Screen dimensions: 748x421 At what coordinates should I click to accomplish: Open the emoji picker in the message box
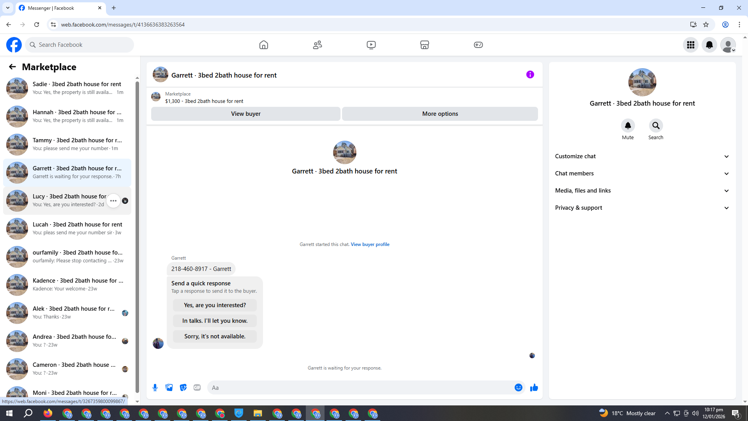coord(518,387)
